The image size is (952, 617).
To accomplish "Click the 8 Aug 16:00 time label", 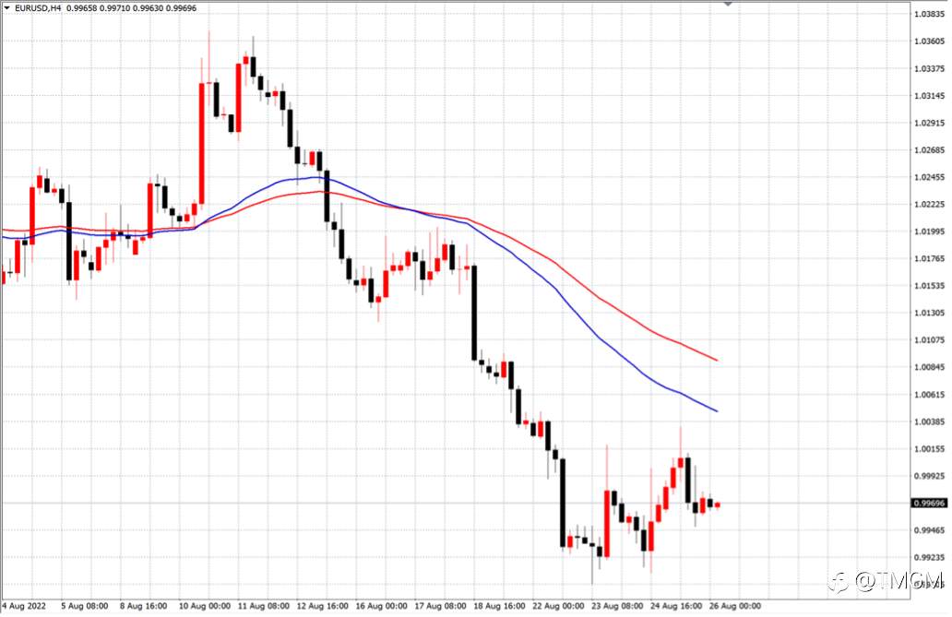I will (x=143, y=606).
